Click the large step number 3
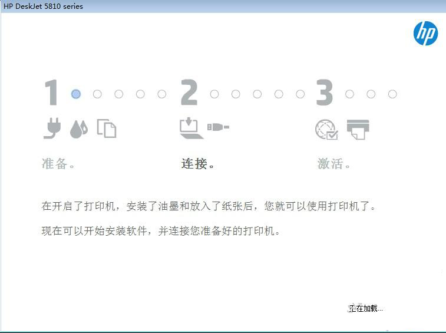Viewport: 446px width, 333px height. pos(325,93)
